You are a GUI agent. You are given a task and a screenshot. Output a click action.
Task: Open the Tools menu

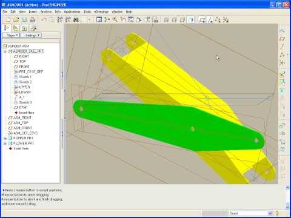coord(87,12)
